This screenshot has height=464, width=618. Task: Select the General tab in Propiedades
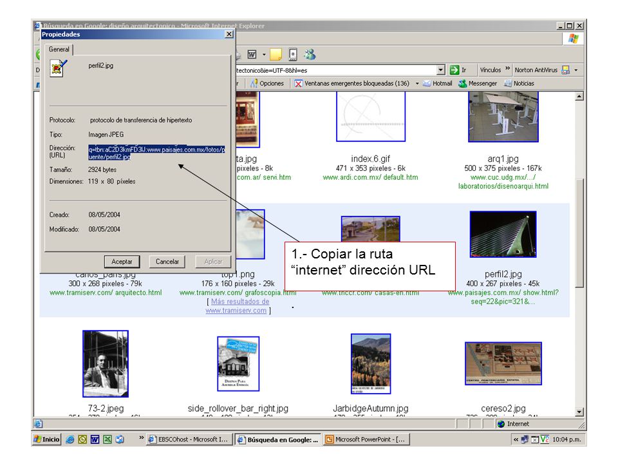pyautogui.click(x=59, y=50)
